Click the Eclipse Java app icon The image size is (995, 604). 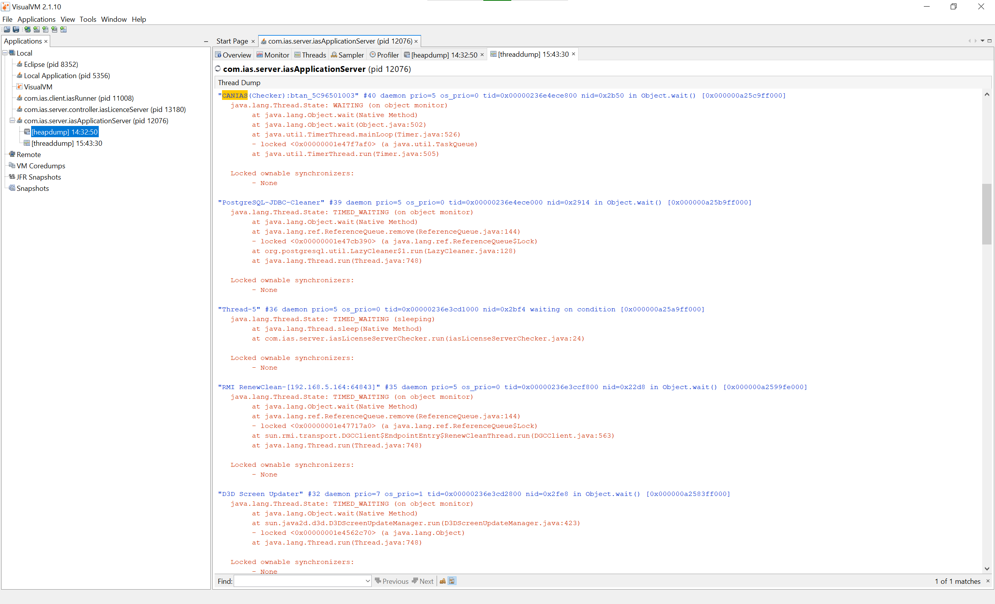pos(19,64)
